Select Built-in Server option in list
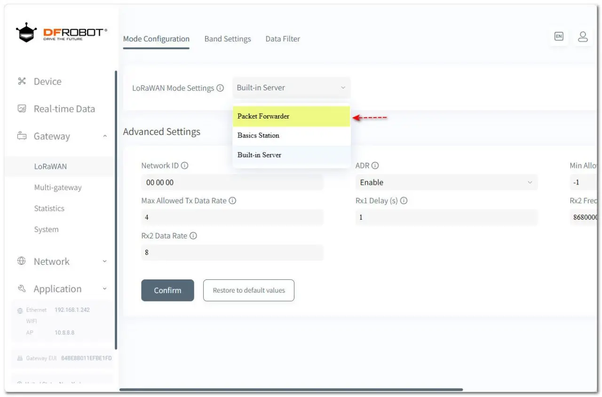The image size is (602, 397). (x=292, y=155)
